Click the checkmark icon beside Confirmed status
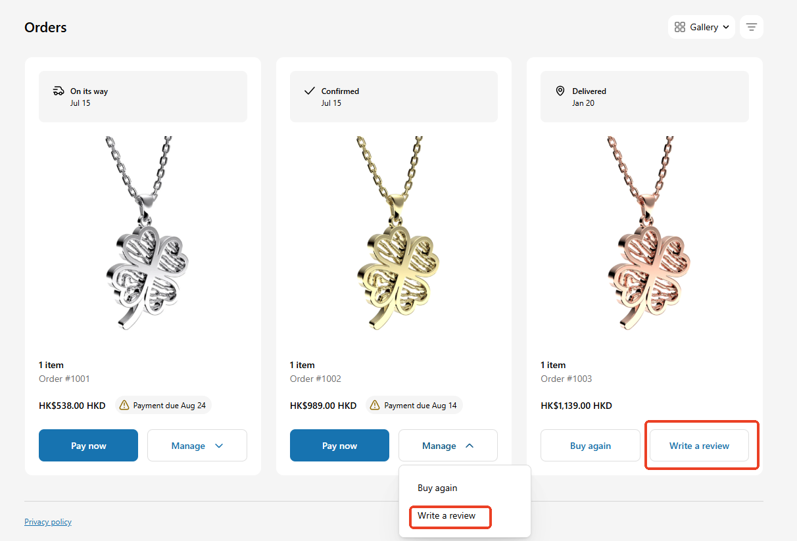The image size is (797, 541). coord(309,91)
